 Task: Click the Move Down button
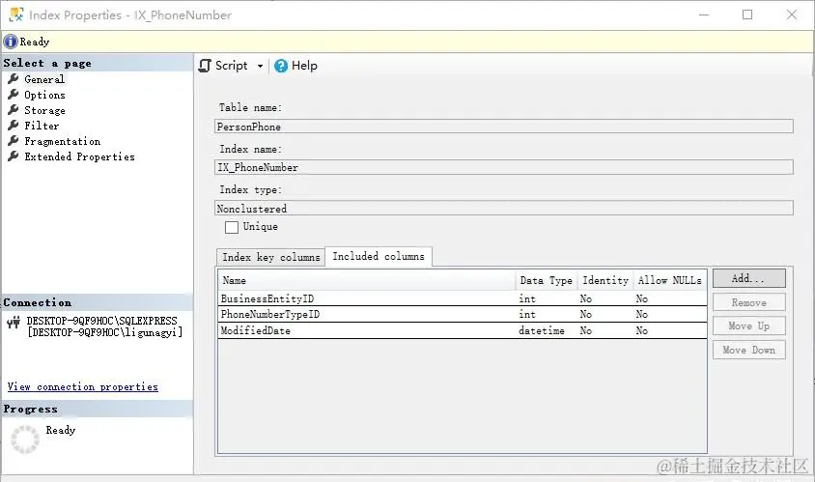click(749, 350)
